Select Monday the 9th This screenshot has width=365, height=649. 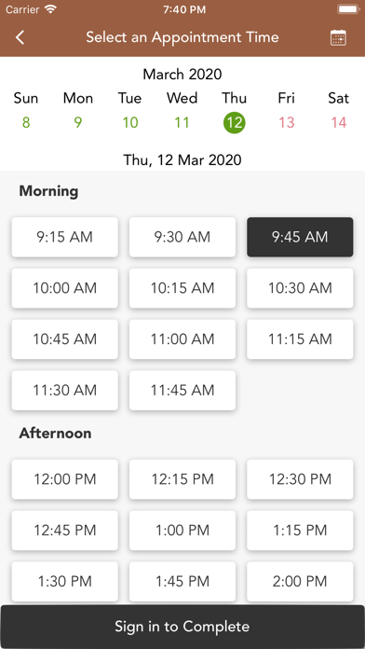78,122
